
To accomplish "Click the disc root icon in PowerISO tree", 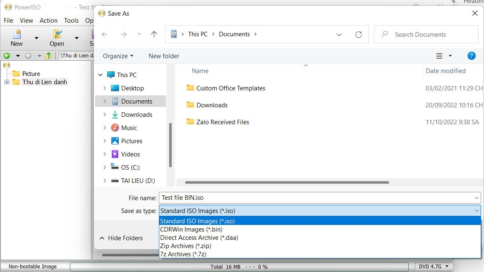I will 7,65.
